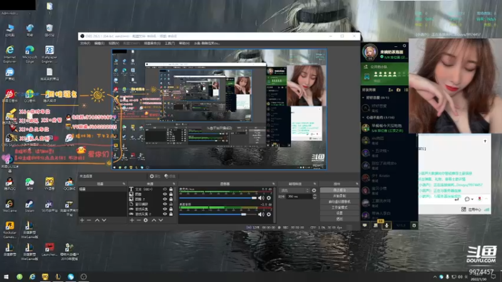Viewport: 502px width, 282px height.
Task: Open the transition type dropdown 淡出
Action: [x=294, y=191]
